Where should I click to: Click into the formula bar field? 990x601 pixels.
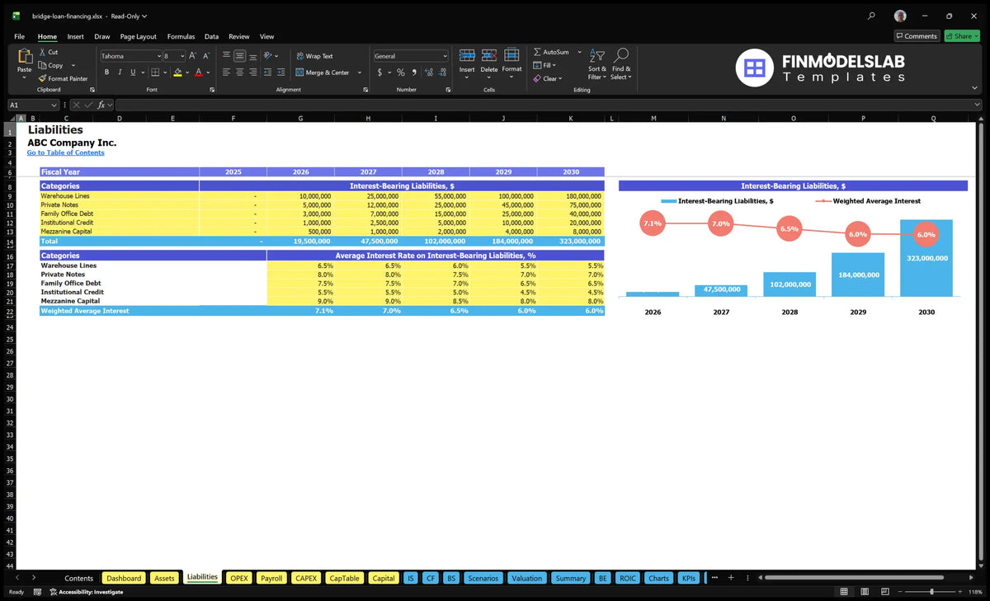click(548, 105)
